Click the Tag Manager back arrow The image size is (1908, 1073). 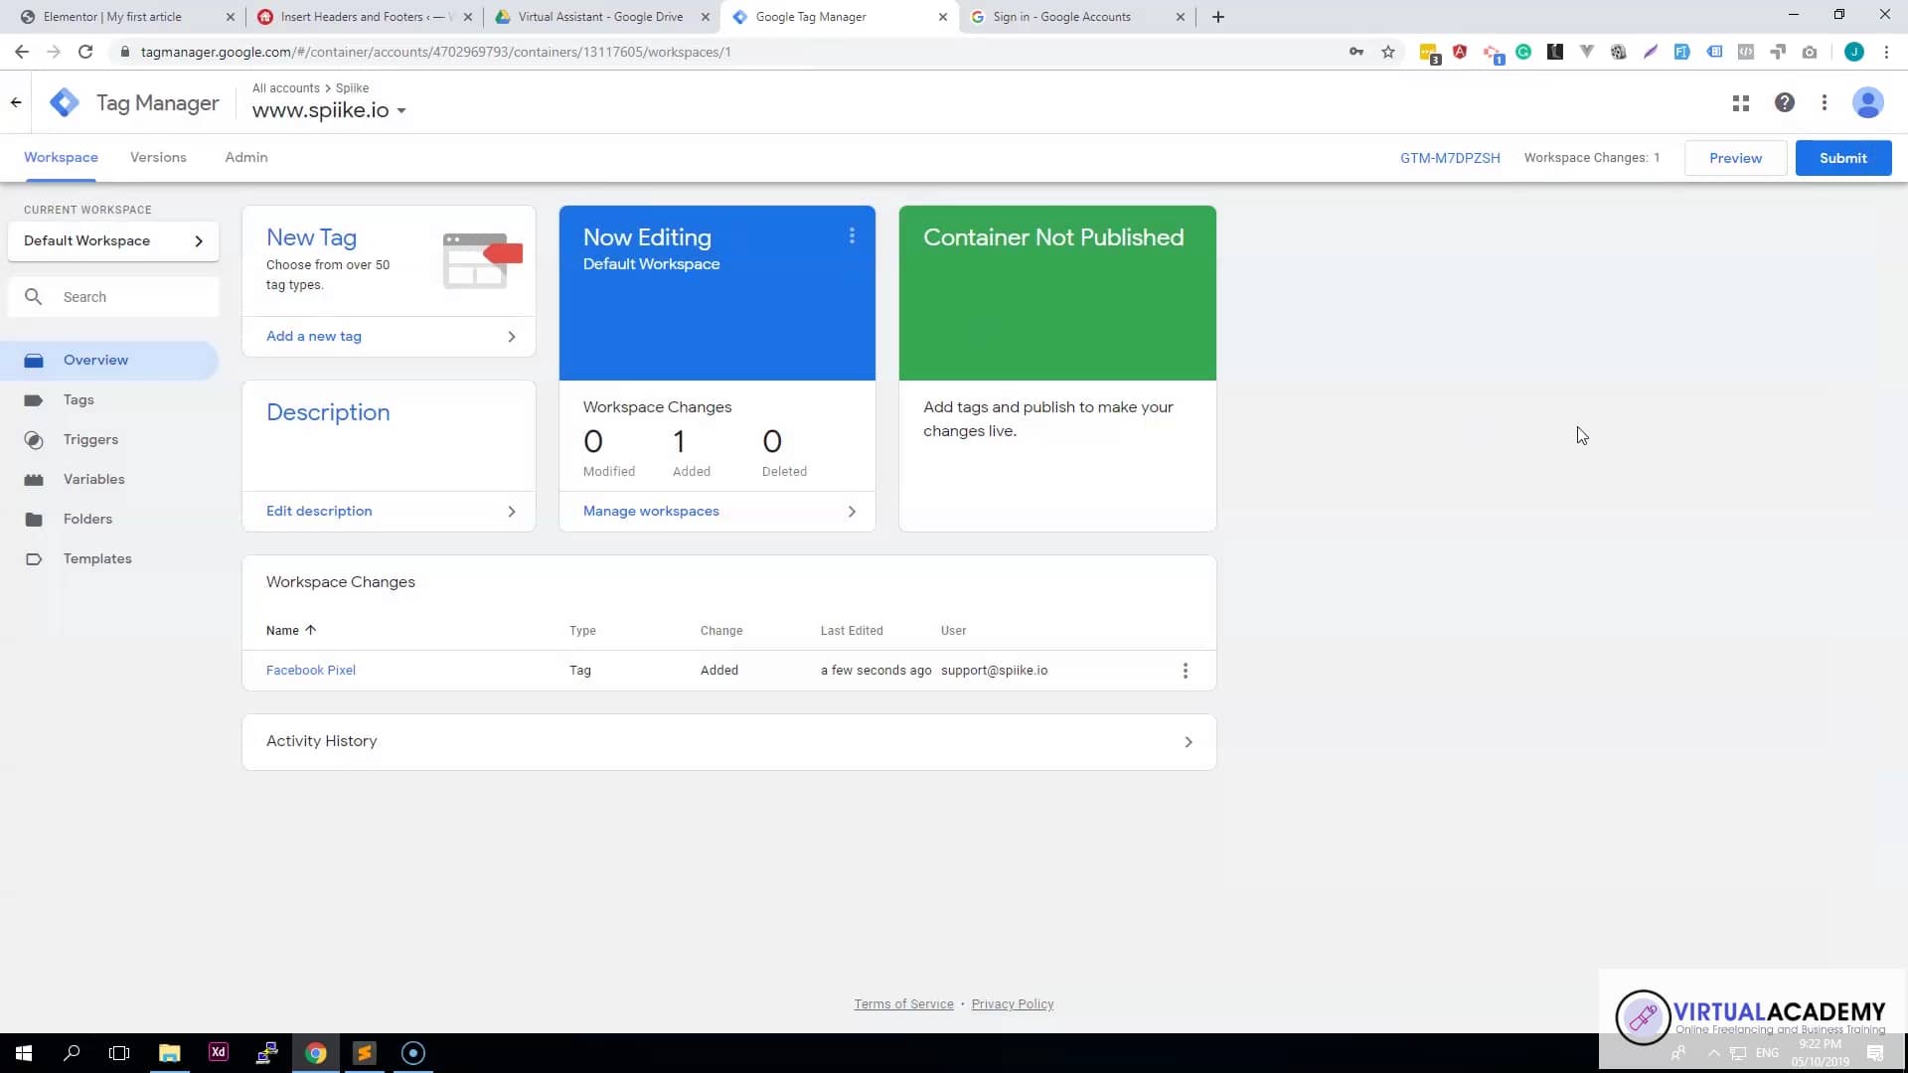[x=16, y=102]
